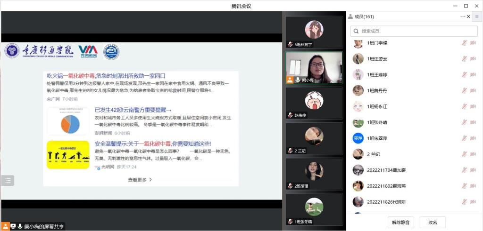Click the hamburger menu icon at top right
The width and height of the screenshot is (483, 231).
pos(477,16)
